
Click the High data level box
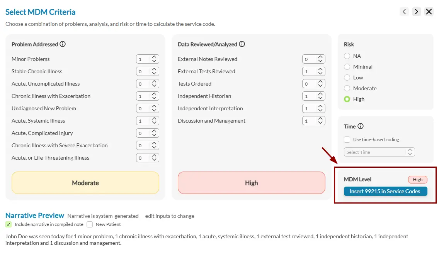point(251,183)
